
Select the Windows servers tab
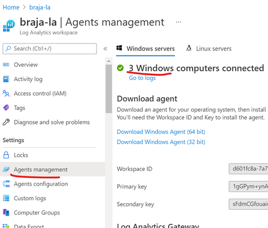(146, 49)
